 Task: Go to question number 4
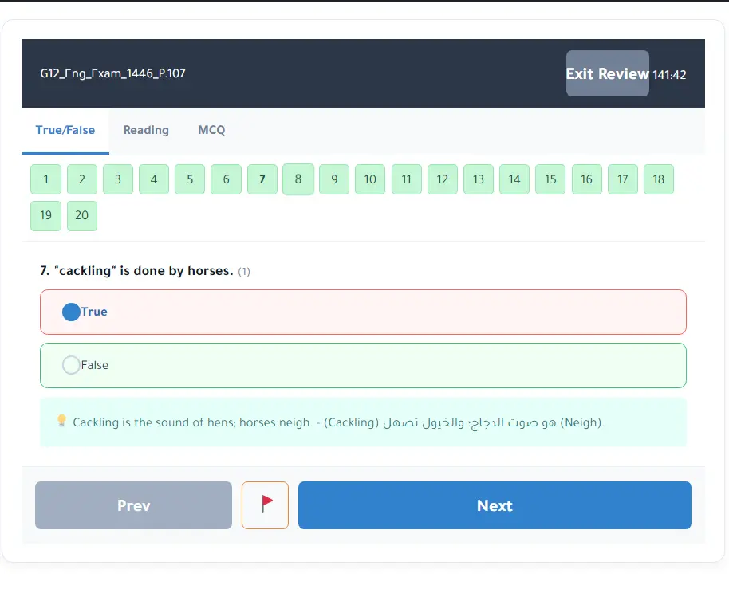[154, 179]
